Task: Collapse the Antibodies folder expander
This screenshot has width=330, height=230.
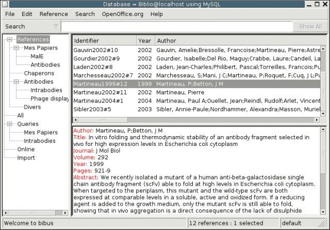Action: click(16, 81)
